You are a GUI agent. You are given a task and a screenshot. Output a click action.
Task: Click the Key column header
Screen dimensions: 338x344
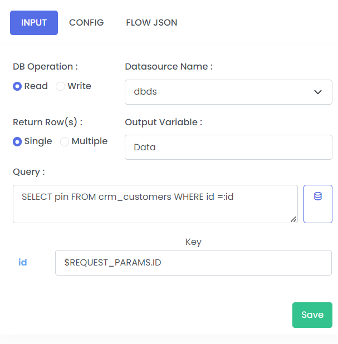193,242
